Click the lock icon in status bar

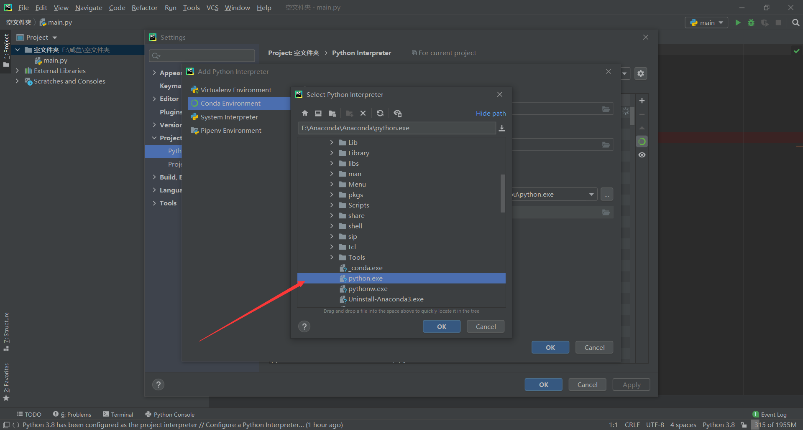pos(744,425)
